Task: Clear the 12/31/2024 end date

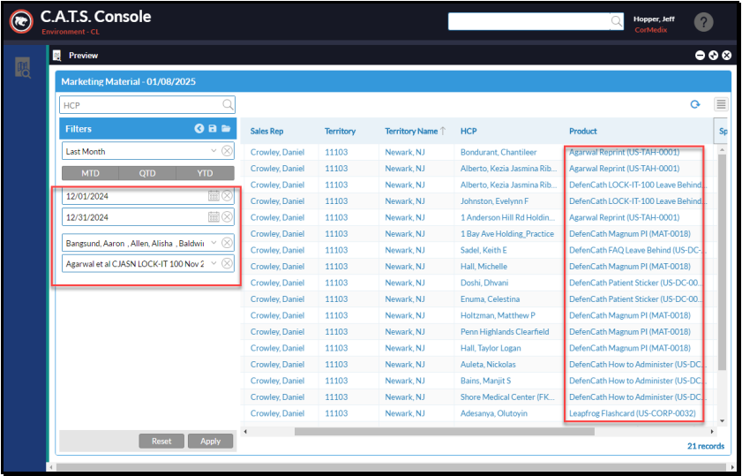Action: [x=227, y=217]
